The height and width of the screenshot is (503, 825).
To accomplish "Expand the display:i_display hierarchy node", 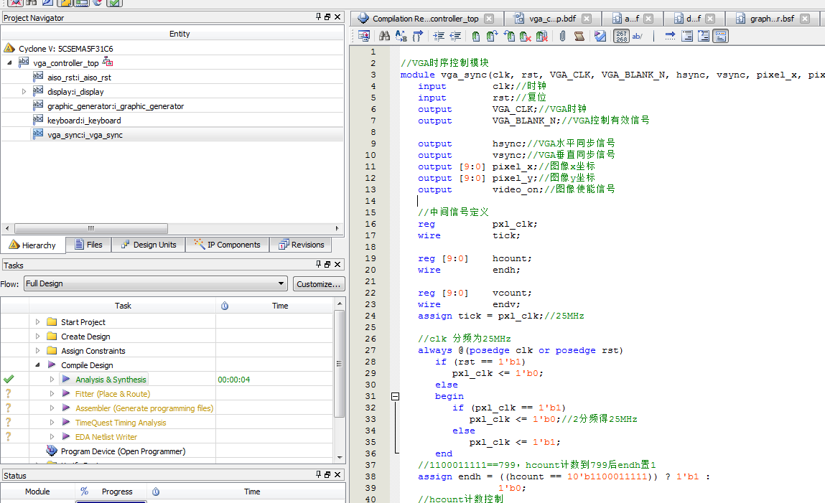I will point(24,92).
